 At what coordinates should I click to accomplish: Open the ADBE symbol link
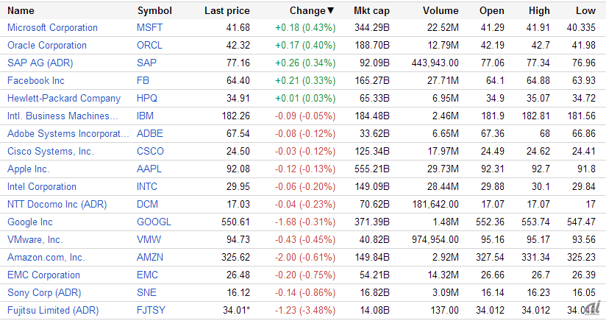149,134
